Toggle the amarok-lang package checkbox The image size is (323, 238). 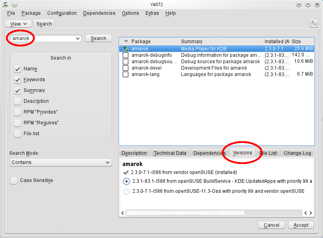(126, 74)
